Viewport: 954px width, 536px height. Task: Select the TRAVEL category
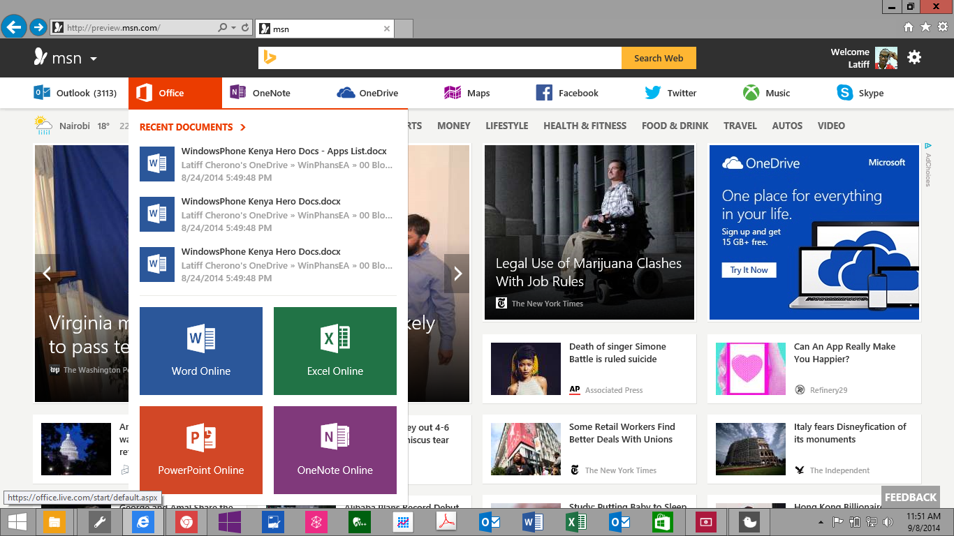click(x=740, y=126)
